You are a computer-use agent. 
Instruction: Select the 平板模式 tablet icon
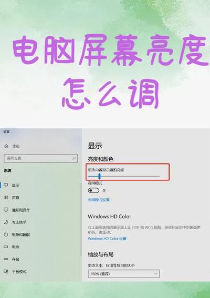tap(6, 271)
